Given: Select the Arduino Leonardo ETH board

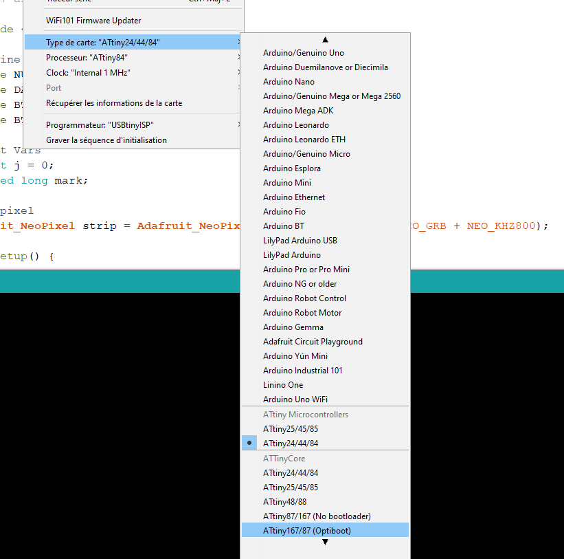Looking at the screenshot, I should 325,140.
